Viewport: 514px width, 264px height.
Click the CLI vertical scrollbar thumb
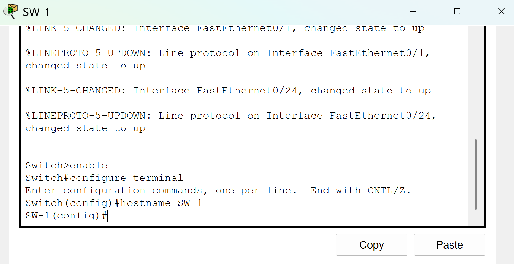click(x=476, y=174)
